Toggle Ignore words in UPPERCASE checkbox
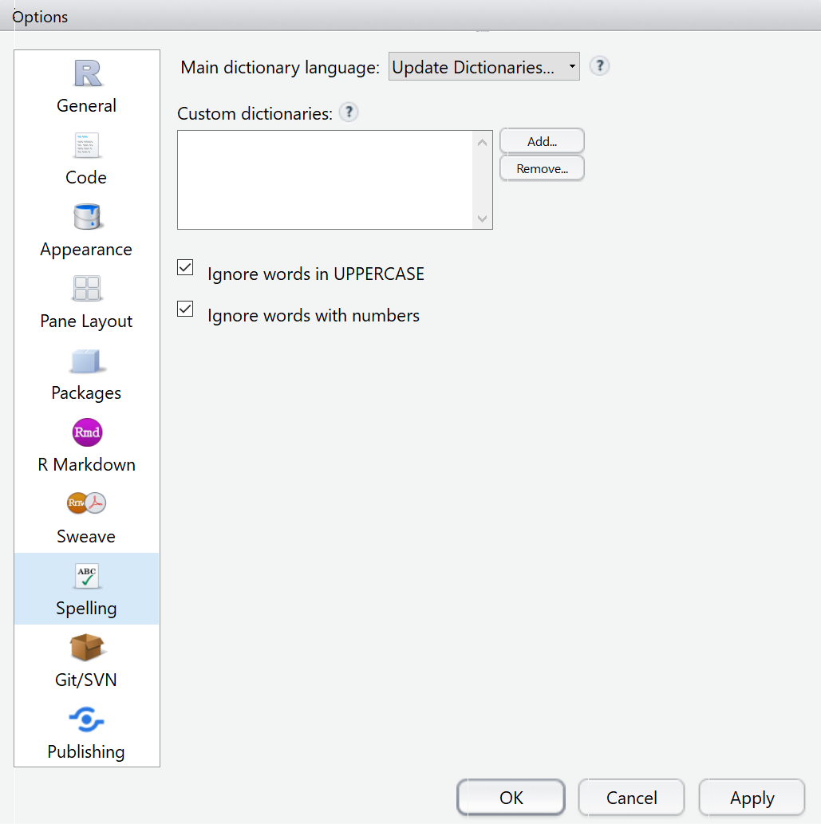Viewport: 821px width, 824px height. click(185, 267)
